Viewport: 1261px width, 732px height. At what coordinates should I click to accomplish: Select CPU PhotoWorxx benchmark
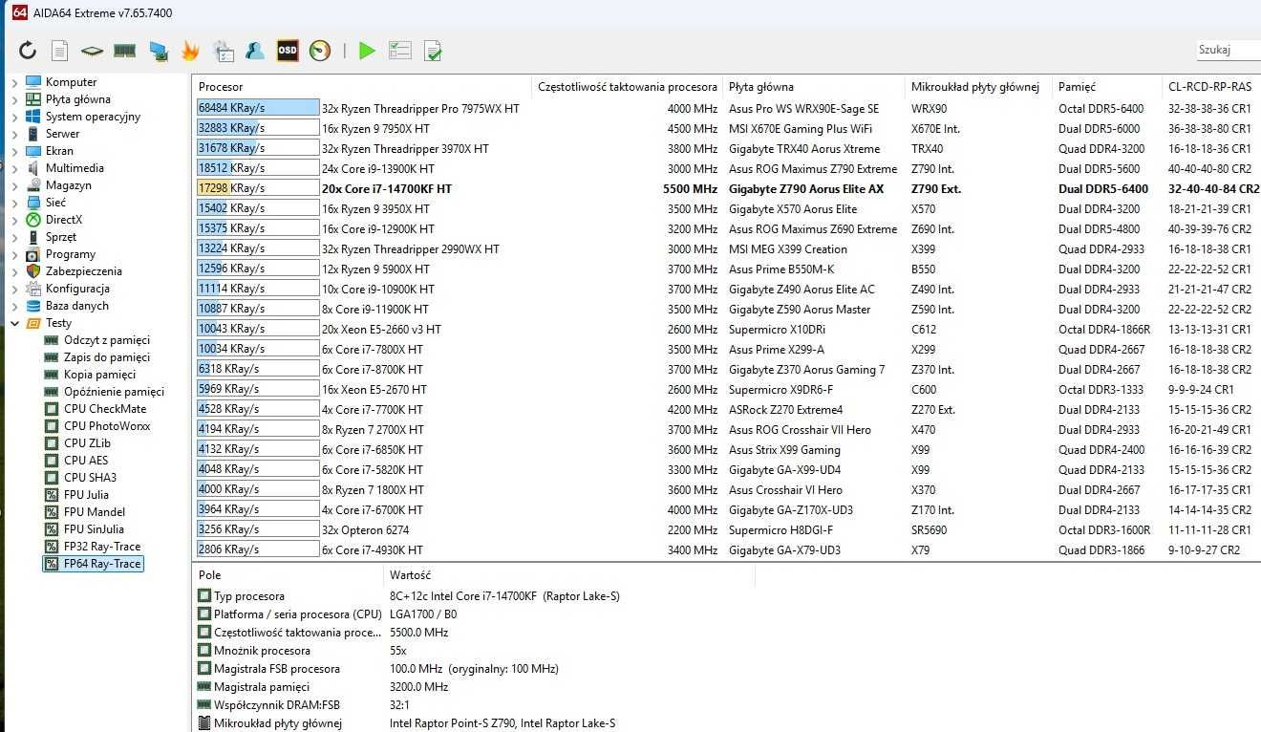pyautogui.click(x=107, y=426)
